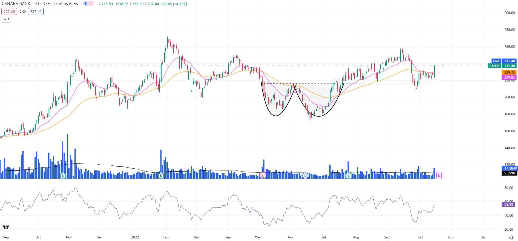
Task: Click the high price H238.35 value
Action: click(121, 4)
